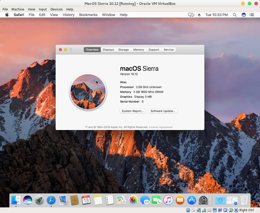Click the VirtualBox optical disc status icon
Viewport: 260px width, 213px height.
(193, 210)
